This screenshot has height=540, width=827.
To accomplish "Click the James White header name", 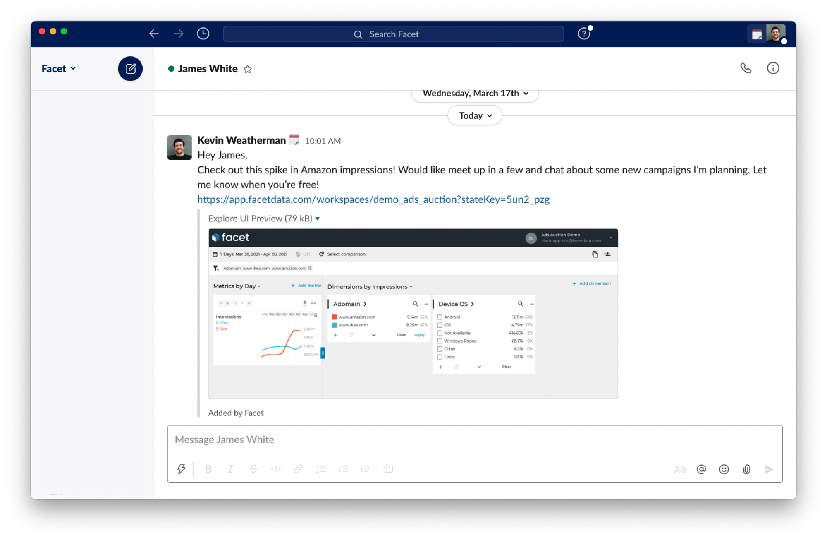I will [208, 69].
